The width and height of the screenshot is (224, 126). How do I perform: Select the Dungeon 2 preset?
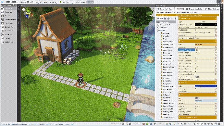pos(167,81)
